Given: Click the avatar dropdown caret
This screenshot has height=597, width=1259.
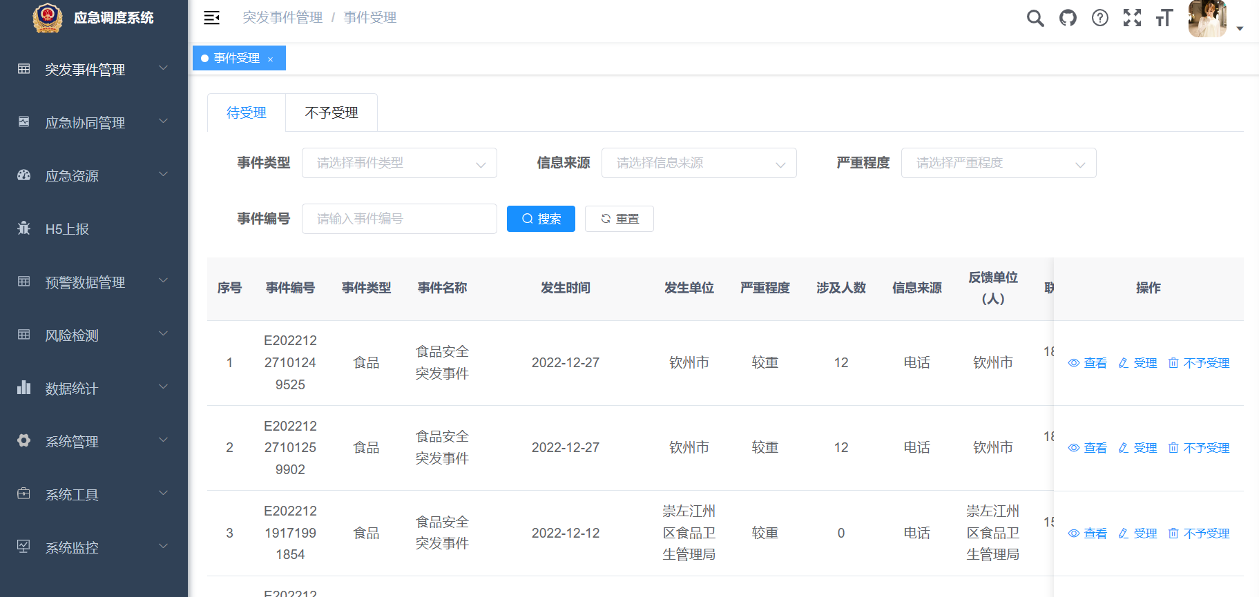Looking at the screenshot, I should [x=1240, y=28].
